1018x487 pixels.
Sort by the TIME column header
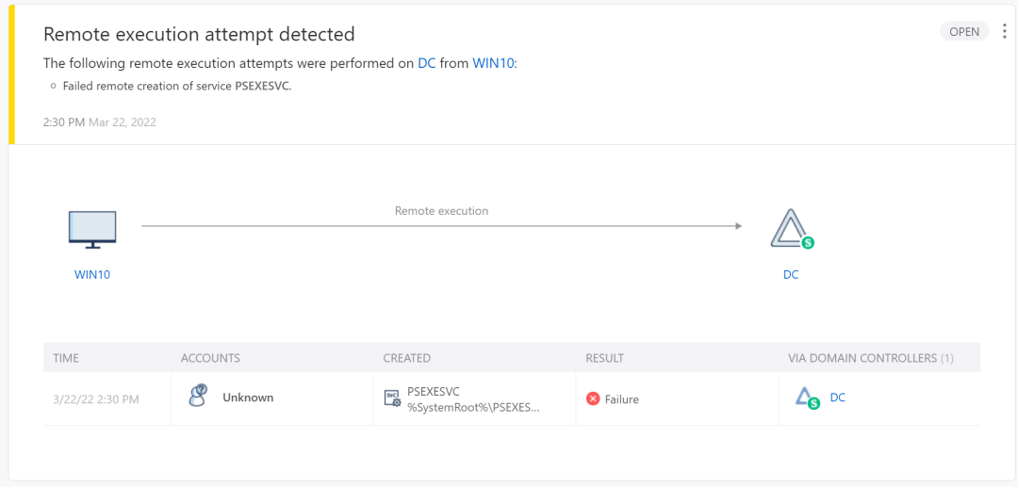(66, 358)
